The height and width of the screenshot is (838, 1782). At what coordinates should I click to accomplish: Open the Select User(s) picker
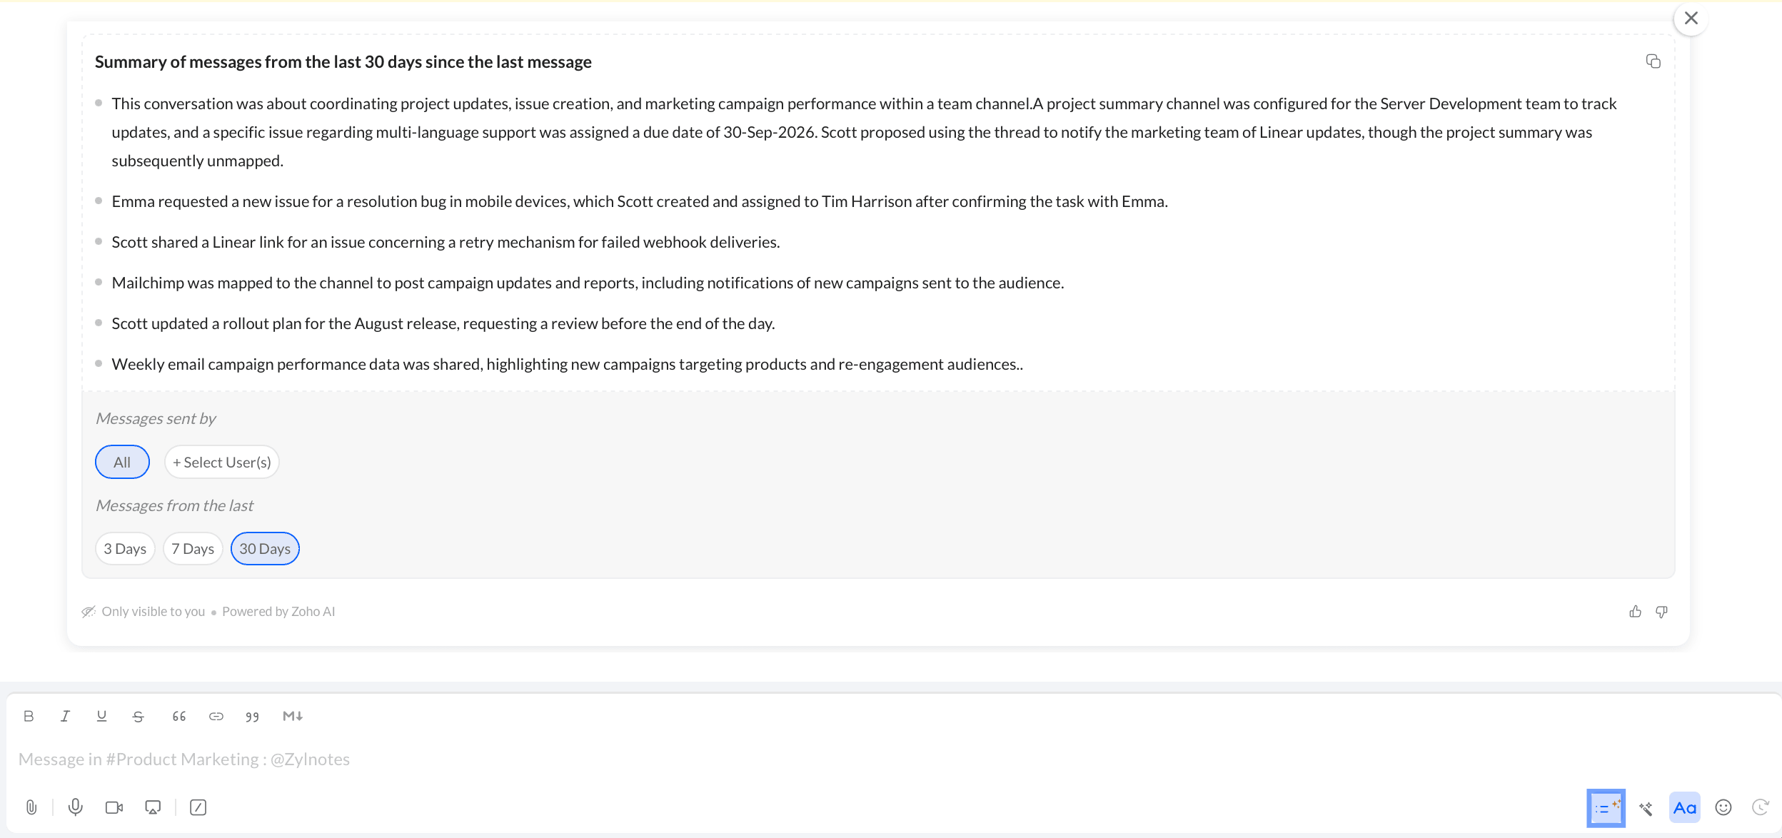point(222,463)
